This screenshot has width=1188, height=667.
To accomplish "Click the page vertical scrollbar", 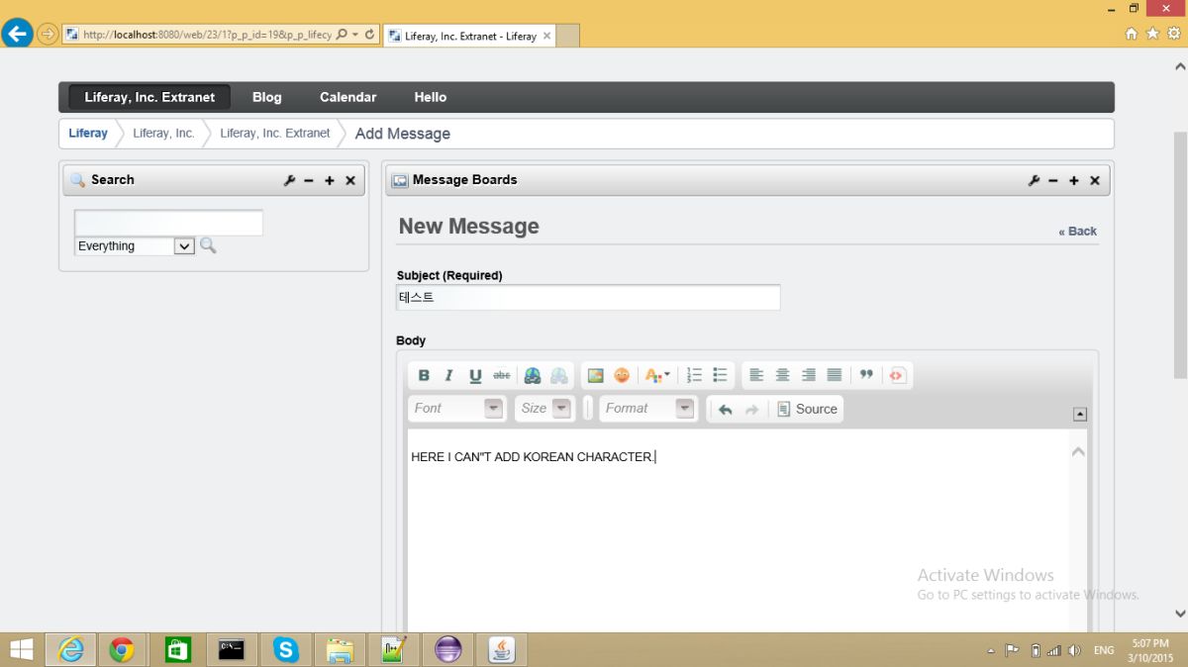I will pyautogui.click(x=1180, y=254).
